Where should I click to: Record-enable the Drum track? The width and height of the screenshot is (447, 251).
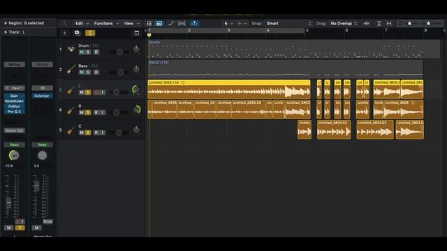tap(96, 52)
